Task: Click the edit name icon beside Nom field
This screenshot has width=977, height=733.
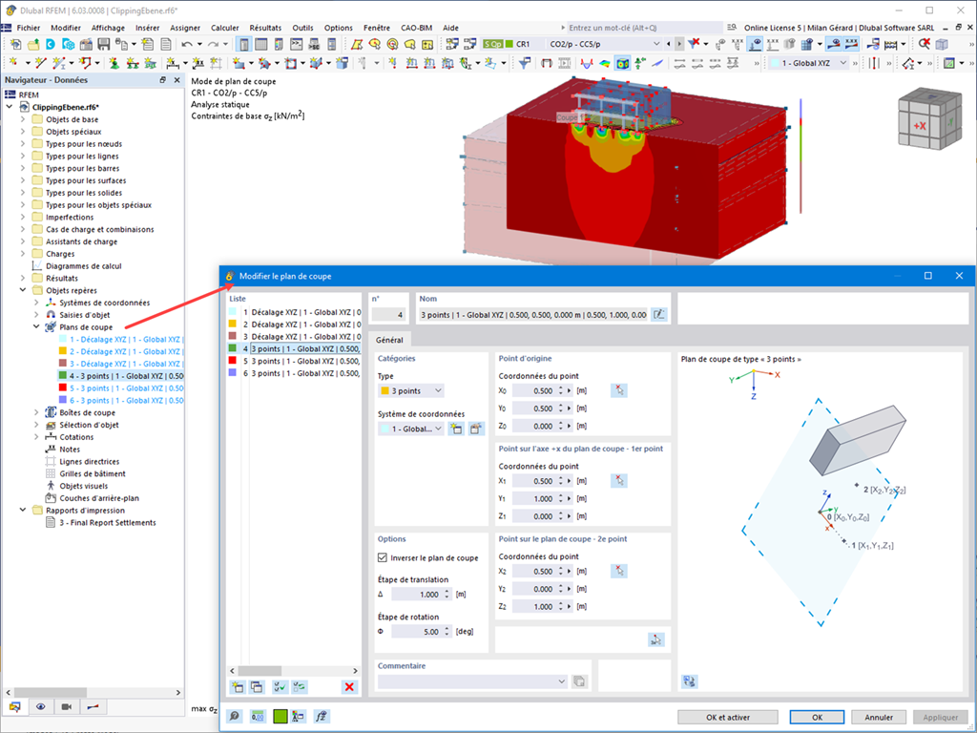Action: [x=658, y=315]
